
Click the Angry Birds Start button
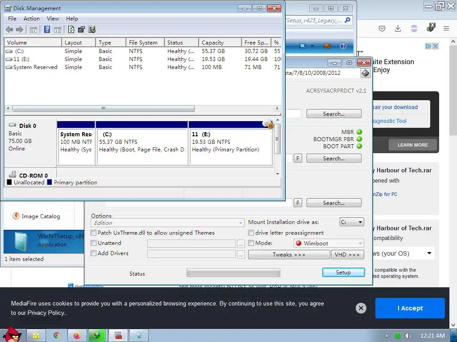click(11, 334)
